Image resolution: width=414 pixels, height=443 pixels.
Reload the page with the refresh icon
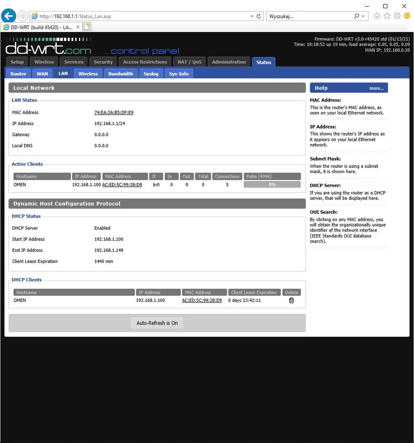tap(258, 16)
